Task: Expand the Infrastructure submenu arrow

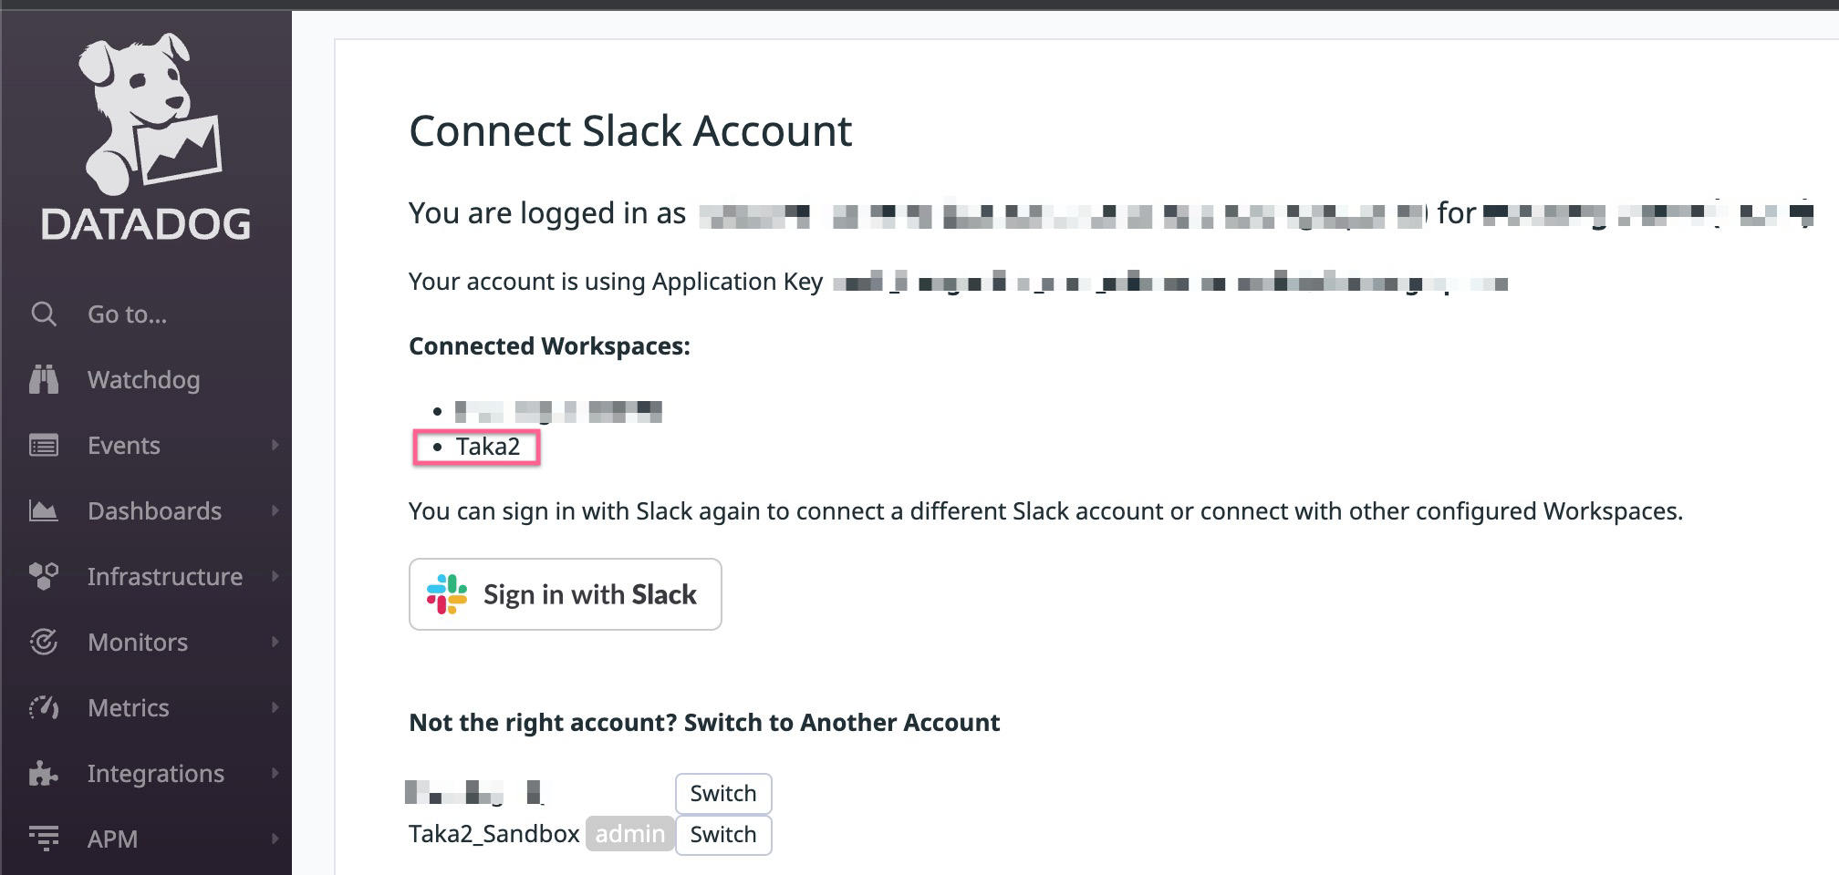Action: (275, 577)
